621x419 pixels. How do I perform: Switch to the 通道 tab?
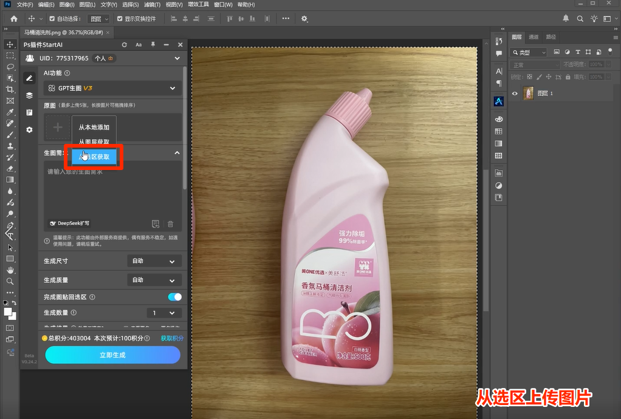[x=534, y=37]
